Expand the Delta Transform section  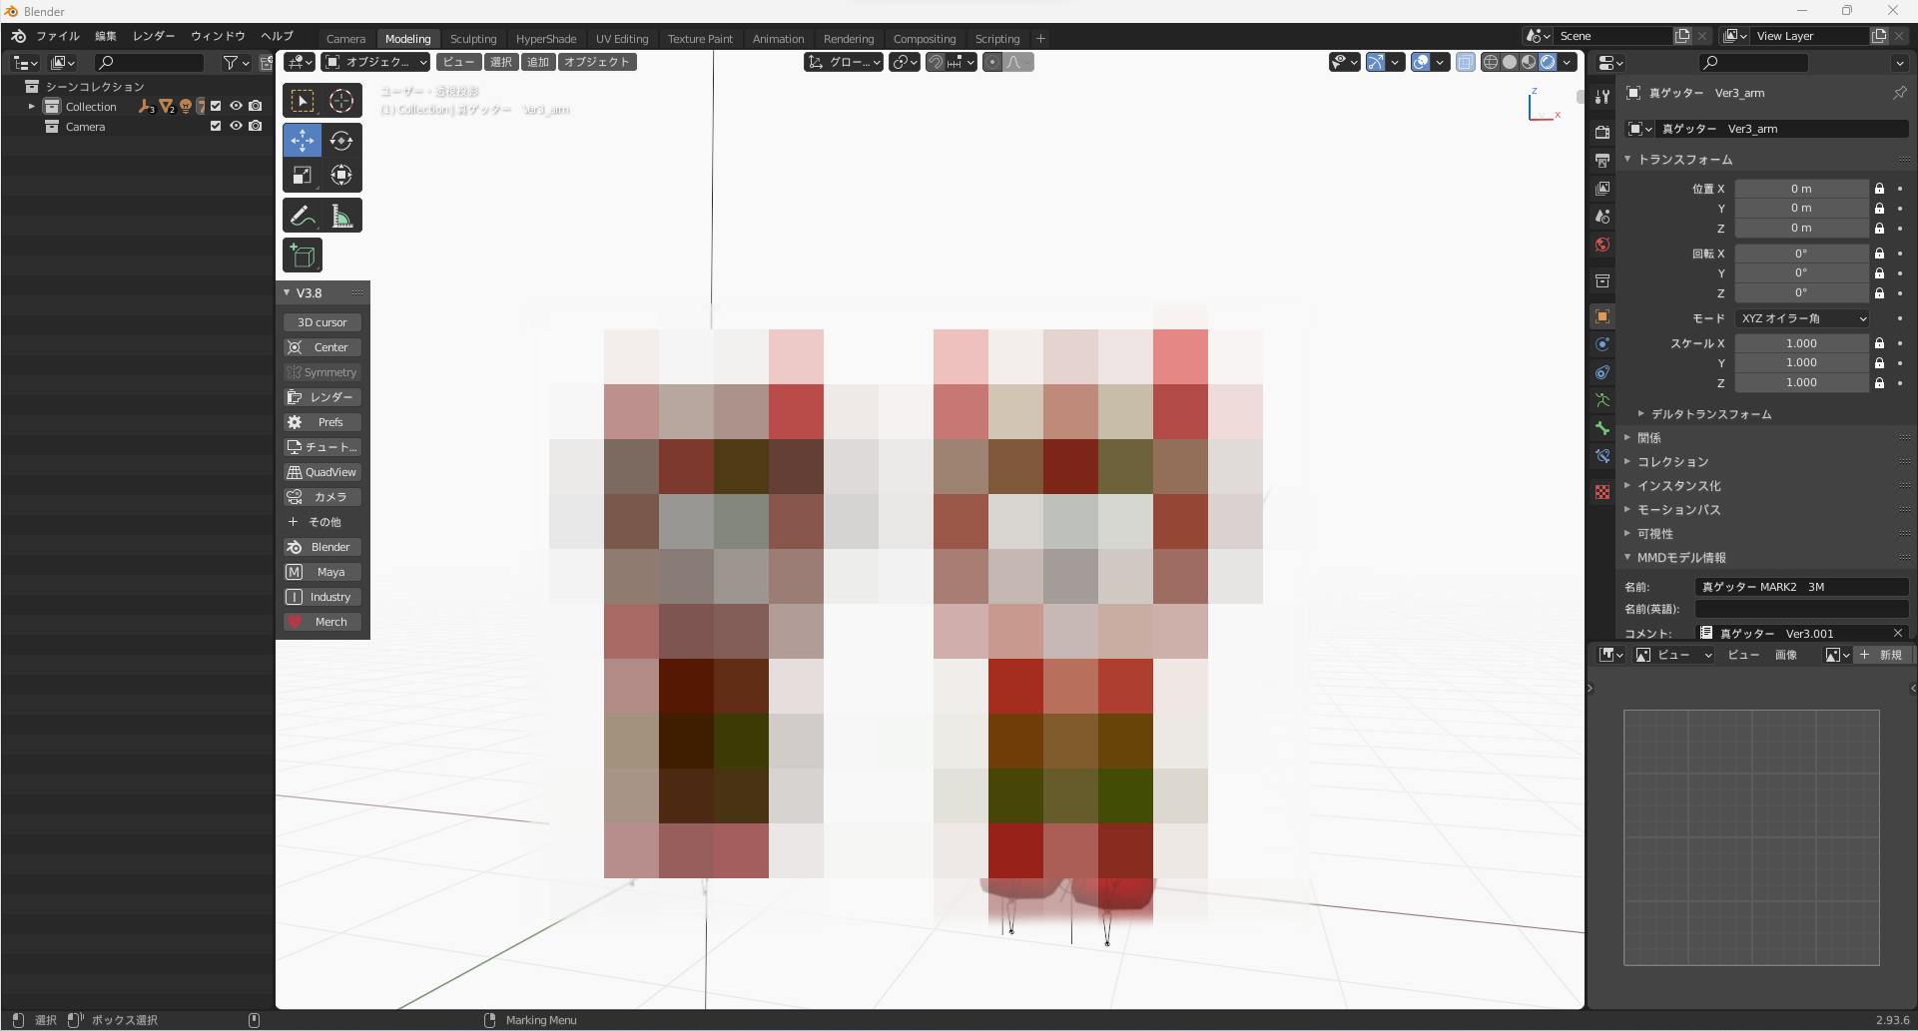click(1710, 414)
